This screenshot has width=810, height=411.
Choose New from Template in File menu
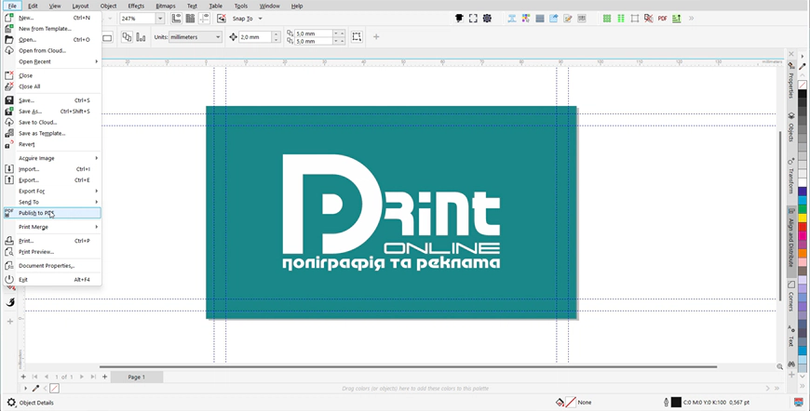click(x=52, y=29)
